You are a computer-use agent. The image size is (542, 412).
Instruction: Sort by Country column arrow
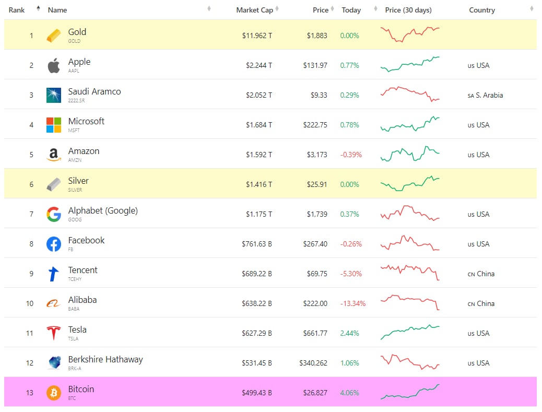532,8
